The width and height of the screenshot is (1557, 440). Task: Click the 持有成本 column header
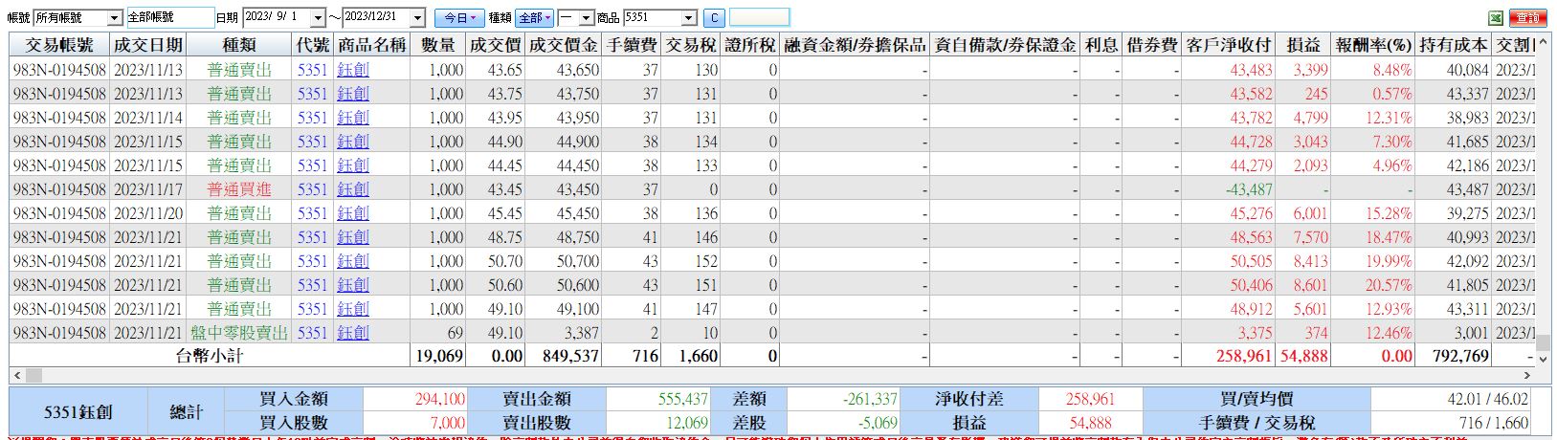point(1454,45)
